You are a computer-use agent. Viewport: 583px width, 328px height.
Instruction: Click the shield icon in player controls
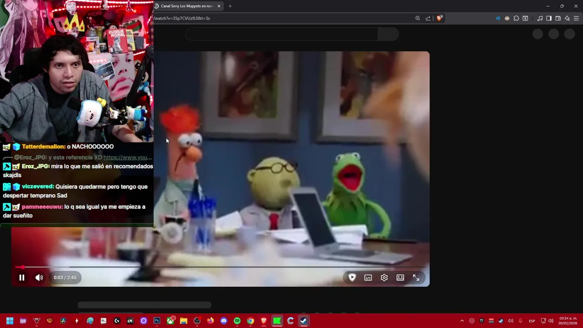click(352, 277)
